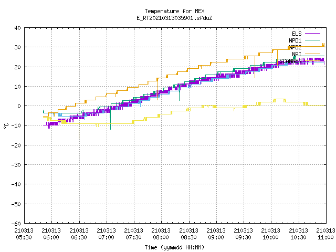336x252 pixels.
Task: Click the x-axis tick label 10:00
Action: click(271, 237)
